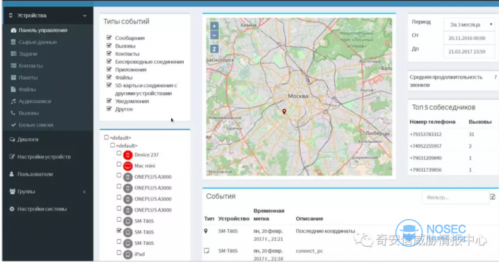Click the export icon beside the filter
The height and width of the screenshot is (262, 499).
(492, 197)
